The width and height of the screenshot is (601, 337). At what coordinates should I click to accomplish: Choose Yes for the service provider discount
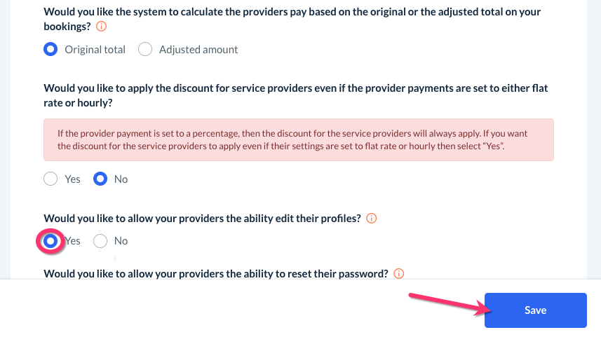tap(50, 179)
